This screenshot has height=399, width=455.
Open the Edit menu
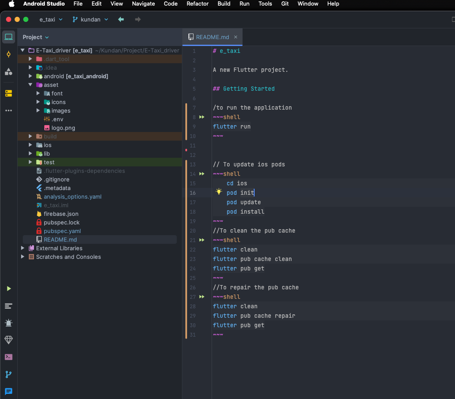click(96, 4)
